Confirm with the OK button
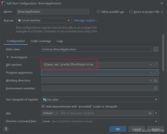This screenshot has height=134, width=167. [118, 129]
